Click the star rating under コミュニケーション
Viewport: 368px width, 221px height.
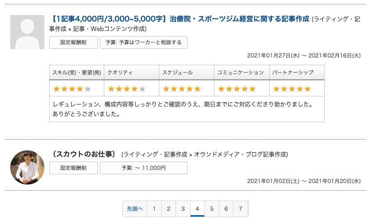pos(236,89)
